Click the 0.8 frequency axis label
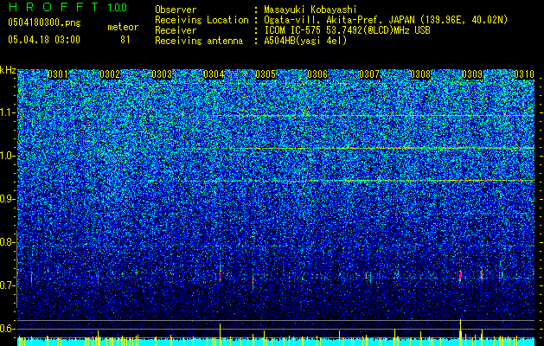The image size is (544, 346). pyautogui.click(x=8, y=242)
